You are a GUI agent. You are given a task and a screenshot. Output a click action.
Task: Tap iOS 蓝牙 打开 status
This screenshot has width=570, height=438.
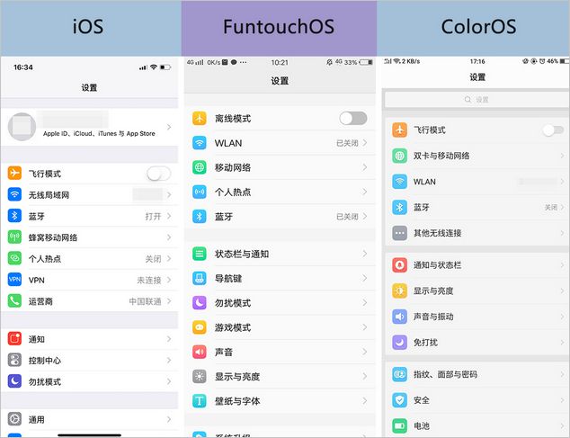click(153, 217)
